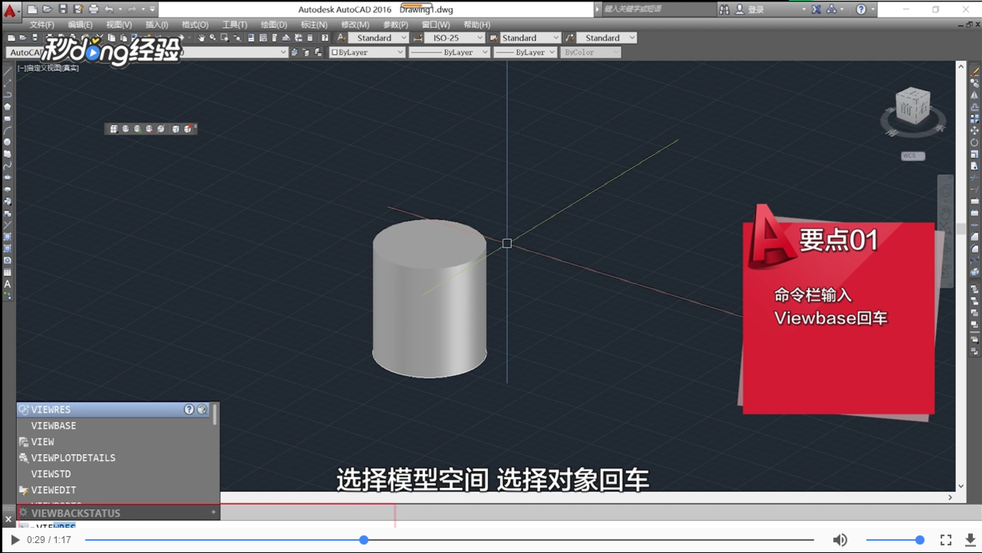Click the visual style label 真实

(70, 67)
